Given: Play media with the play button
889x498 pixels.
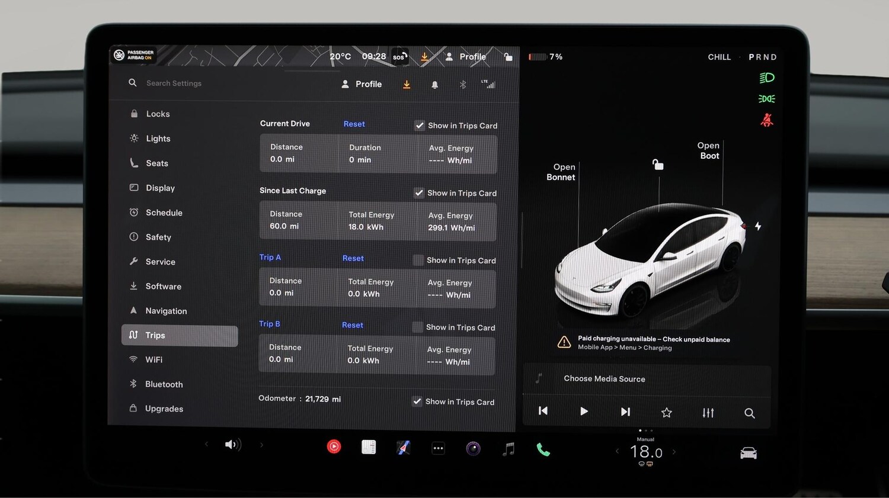Looking at the screenshot, I should (584, 412).
